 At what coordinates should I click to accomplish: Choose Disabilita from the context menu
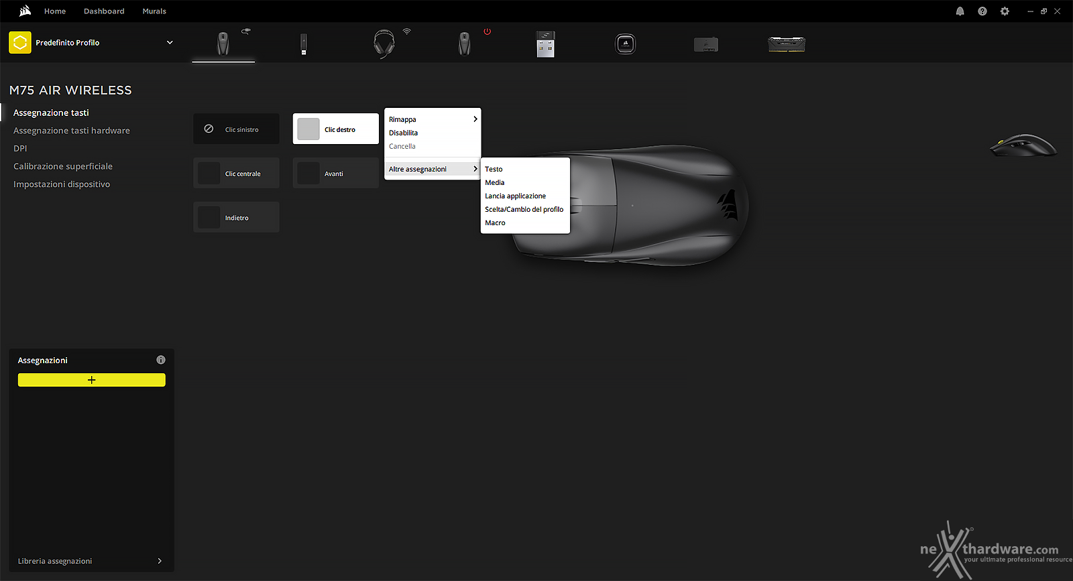(x=433, y=133)
